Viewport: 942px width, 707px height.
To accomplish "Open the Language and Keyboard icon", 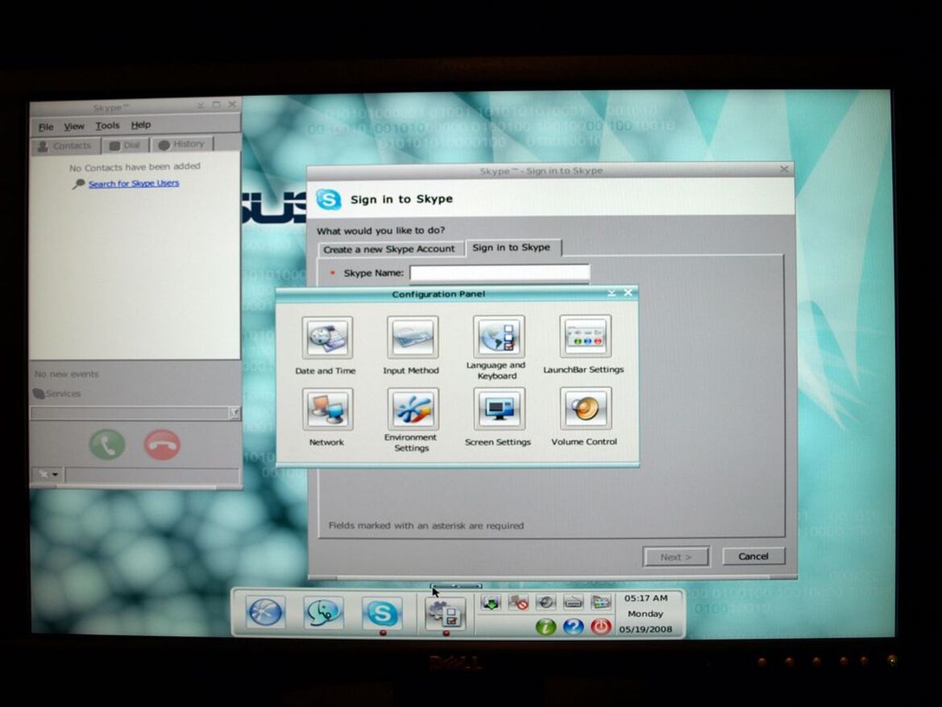I will tap(498, 336).
